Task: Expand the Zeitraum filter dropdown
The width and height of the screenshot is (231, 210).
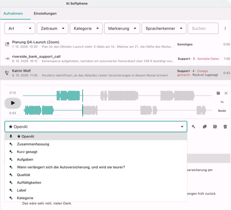Action: point(52,28)
